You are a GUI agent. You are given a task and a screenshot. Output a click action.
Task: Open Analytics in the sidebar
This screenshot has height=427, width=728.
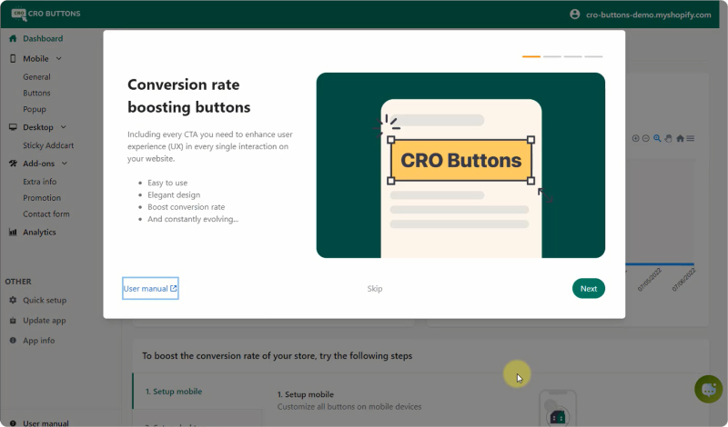click(39, 232)
